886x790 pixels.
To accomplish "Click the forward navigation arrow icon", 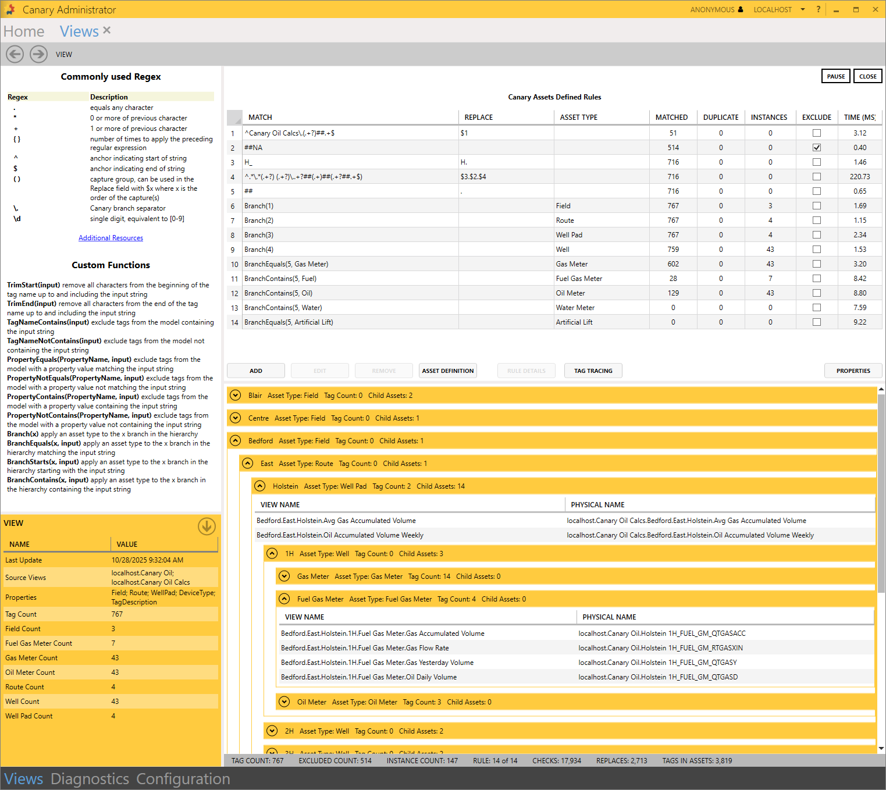I will point(39,54).
